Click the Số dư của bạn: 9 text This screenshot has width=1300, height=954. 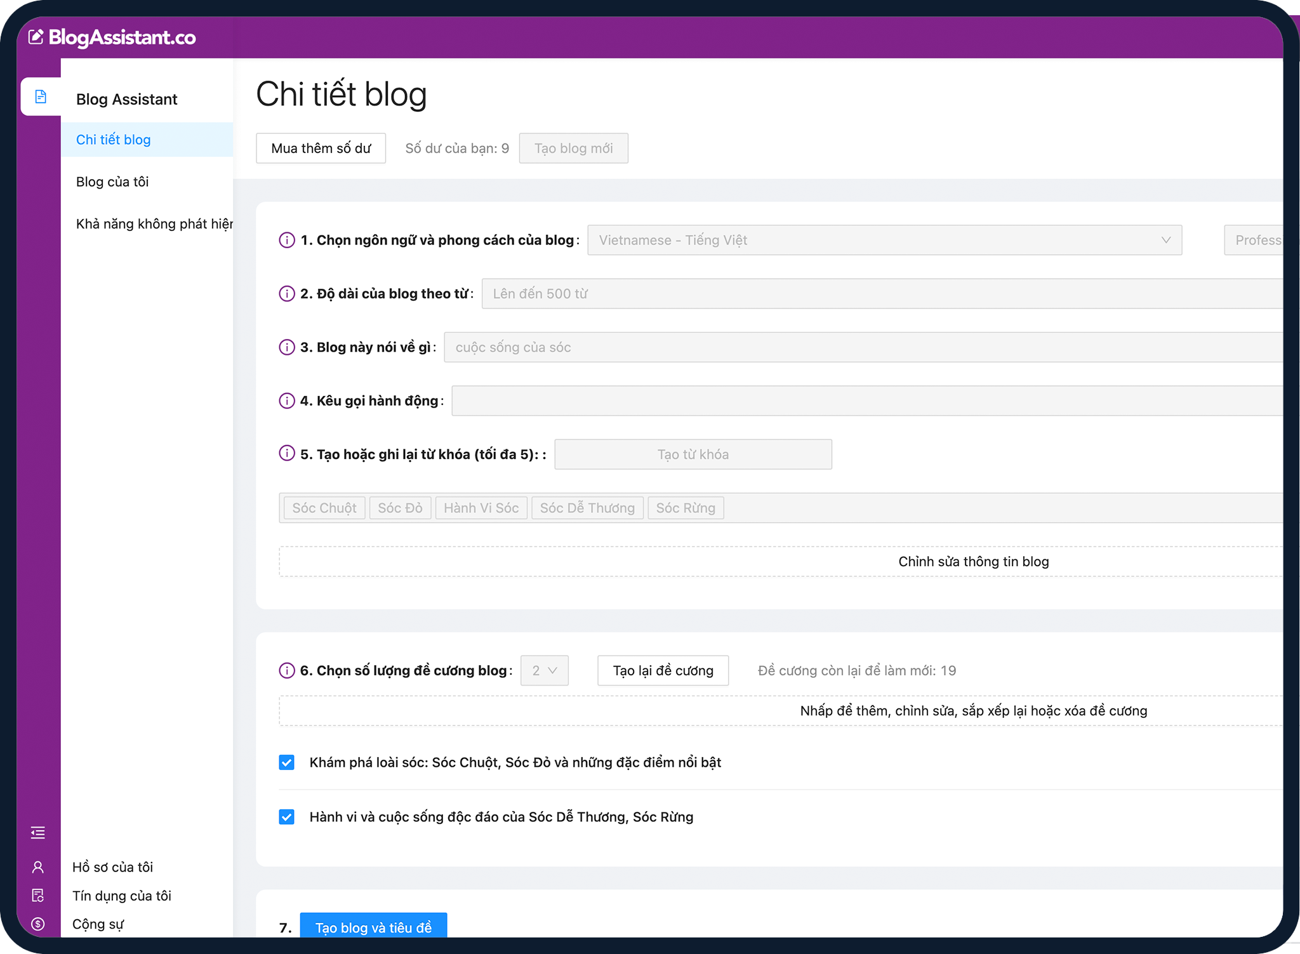(x=457, y=149)
